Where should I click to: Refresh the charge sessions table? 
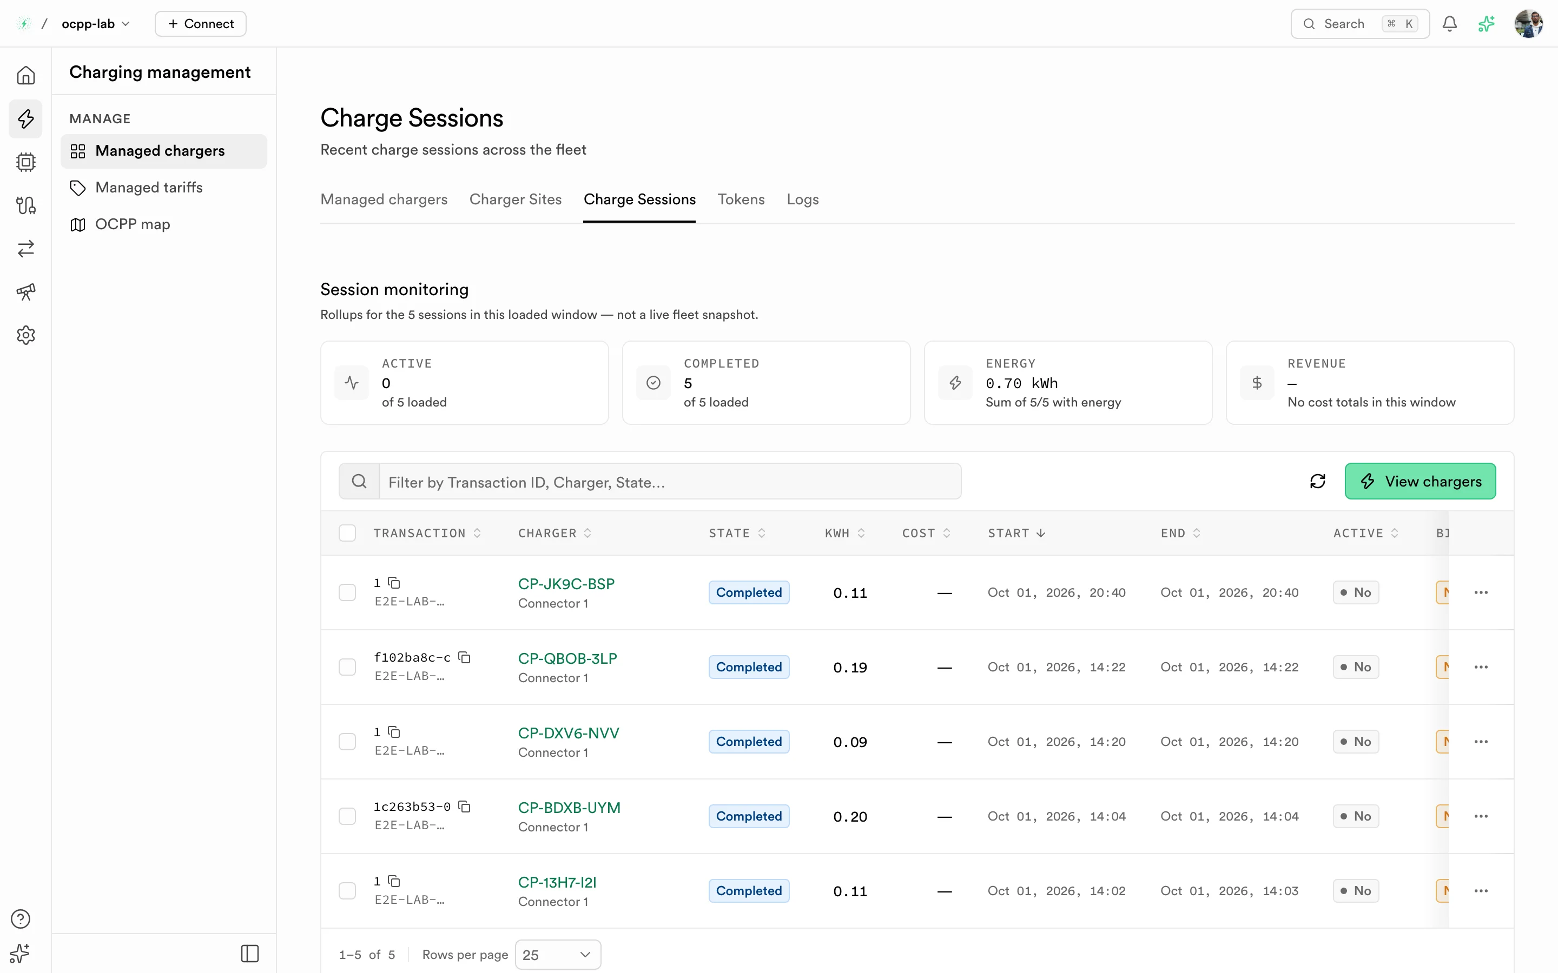pos(1317,481)
